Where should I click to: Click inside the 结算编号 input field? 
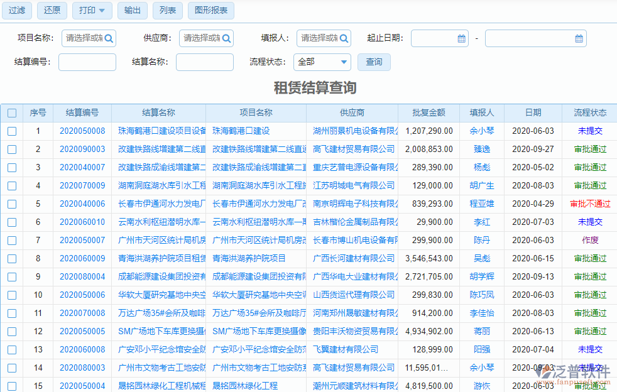(x=87, y=62)
